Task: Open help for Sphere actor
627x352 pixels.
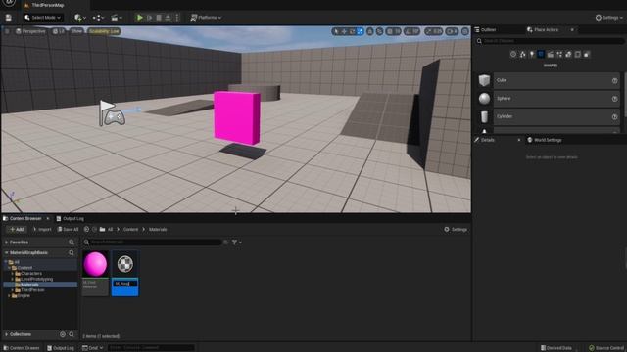Action: pos(614,99)
